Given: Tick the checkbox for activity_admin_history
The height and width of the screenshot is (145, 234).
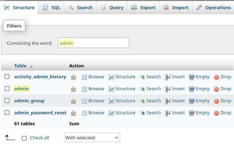Looking at the screenshot, I should (7, 77).
